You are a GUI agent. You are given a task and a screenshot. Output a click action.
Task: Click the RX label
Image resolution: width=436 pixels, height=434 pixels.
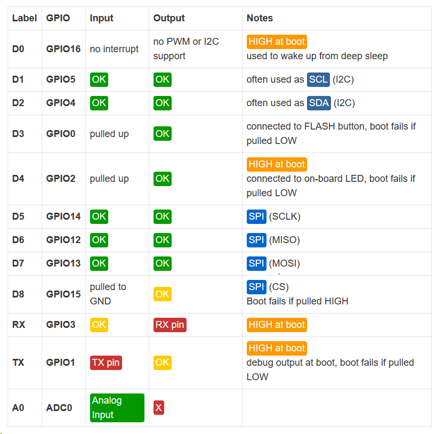(19, 325)
